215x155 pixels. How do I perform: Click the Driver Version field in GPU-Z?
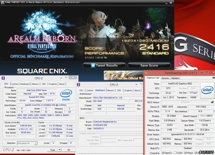coord(187,134)
